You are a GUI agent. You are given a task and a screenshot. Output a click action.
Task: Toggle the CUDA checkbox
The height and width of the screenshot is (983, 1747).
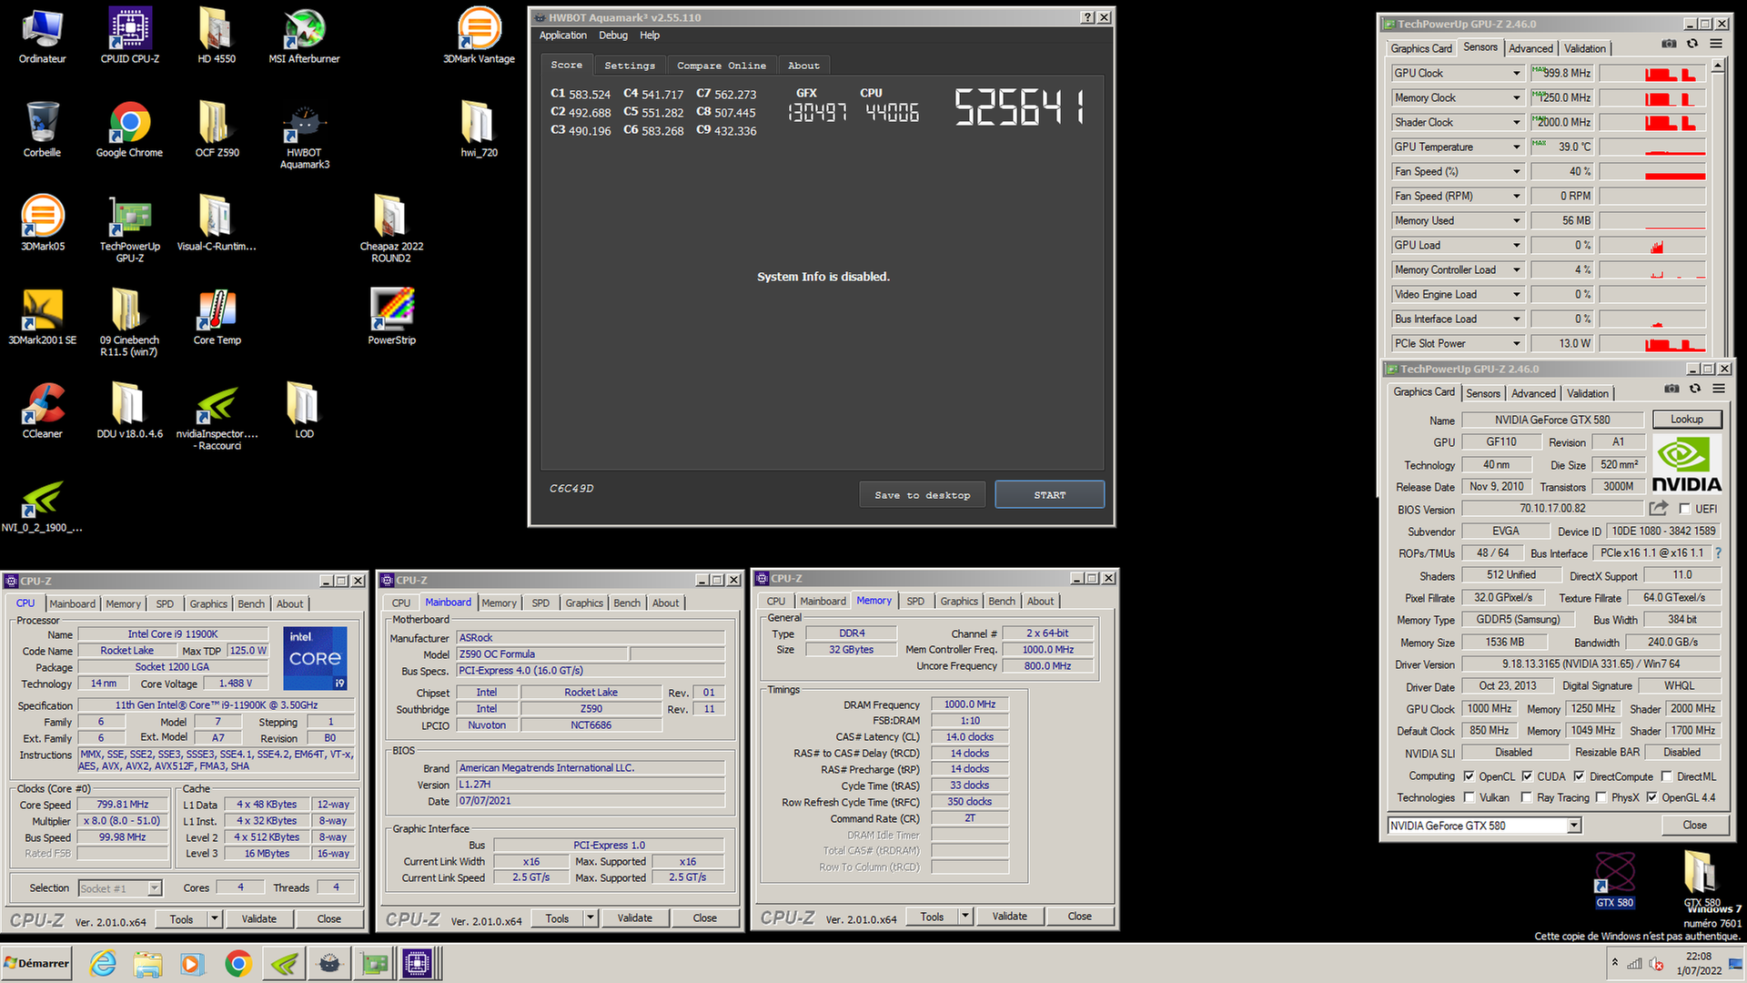(1527, 776)
